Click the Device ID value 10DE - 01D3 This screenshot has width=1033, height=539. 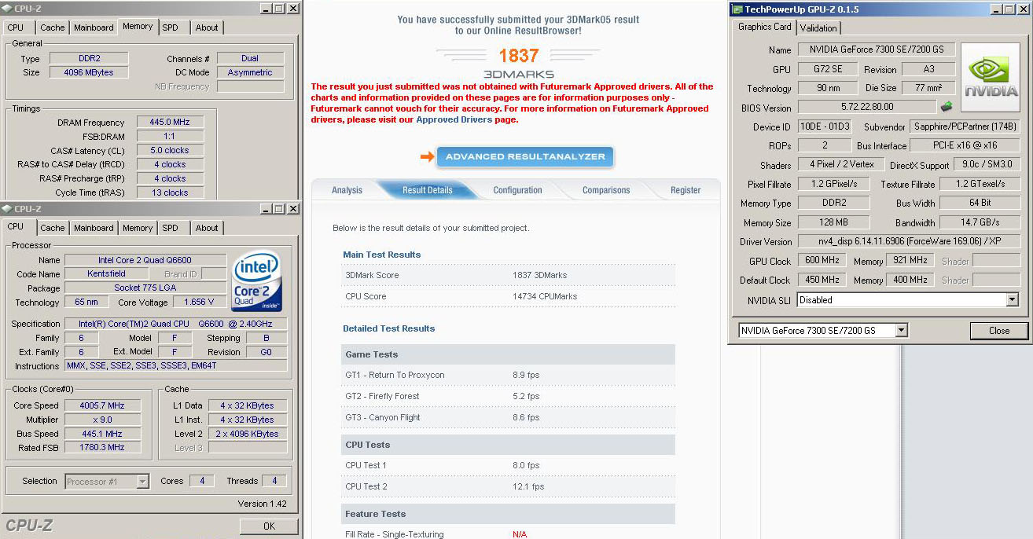[825, 126]
